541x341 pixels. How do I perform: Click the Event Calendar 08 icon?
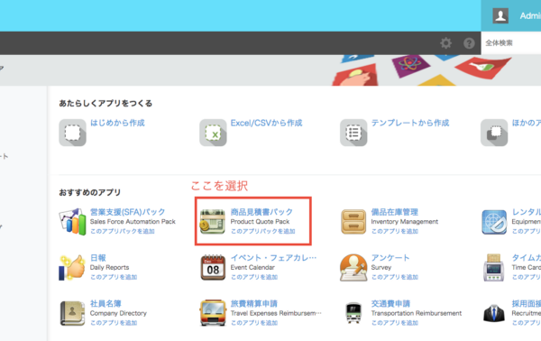click(x=213, y=267)
